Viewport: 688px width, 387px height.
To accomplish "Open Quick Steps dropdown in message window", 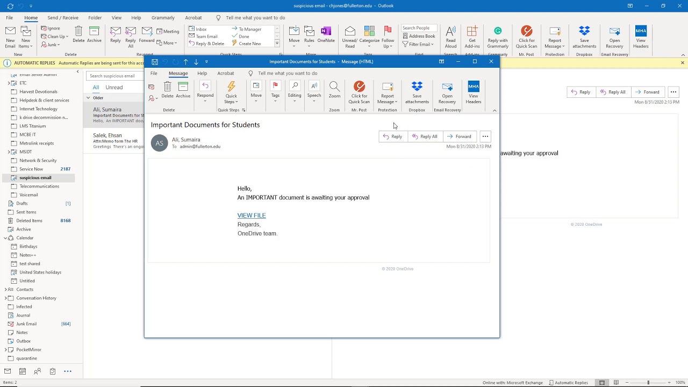I will pos(231,92).
